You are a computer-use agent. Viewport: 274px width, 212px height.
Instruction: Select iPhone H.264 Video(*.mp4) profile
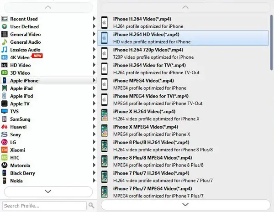(x=183, y=22)
